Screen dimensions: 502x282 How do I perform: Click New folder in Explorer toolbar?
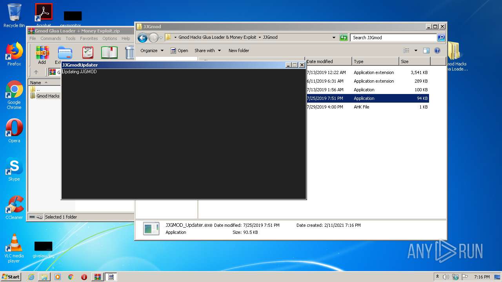(x=239, y=51)
